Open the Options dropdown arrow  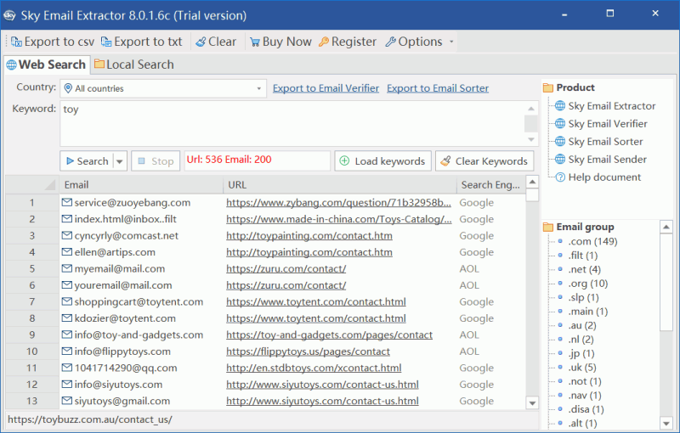pyautogui.click(x=451, y=42)
